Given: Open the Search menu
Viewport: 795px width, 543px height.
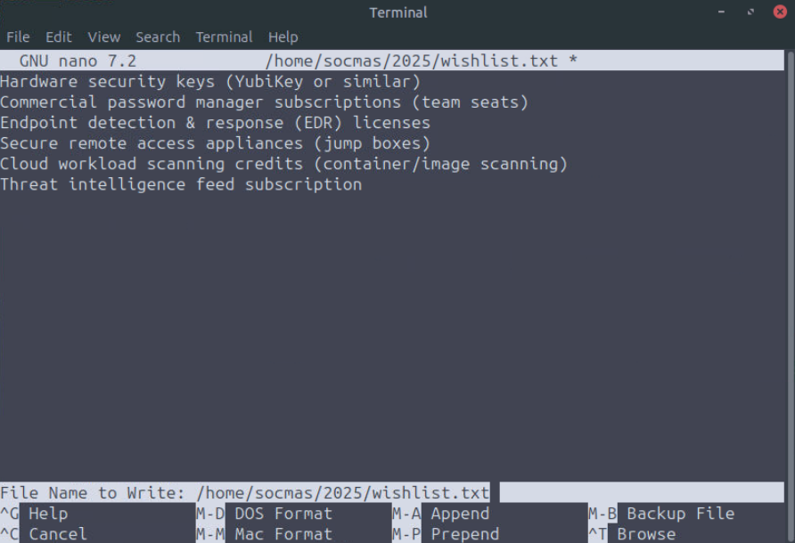Looking at the screenshot, I should point(158,36).
